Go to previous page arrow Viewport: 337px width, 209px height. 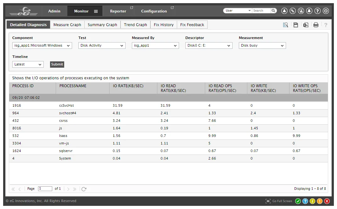(x=20, y=189)
